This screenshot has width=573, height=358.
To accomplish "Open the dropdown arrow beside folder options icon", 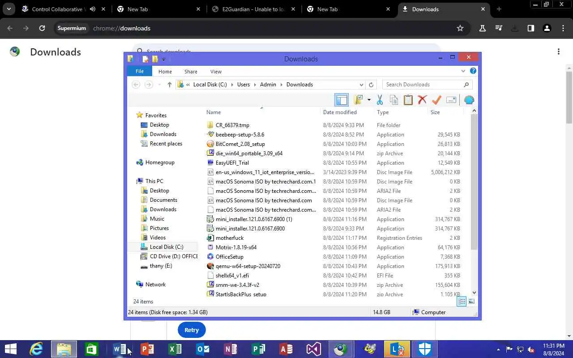I will pos(369,100).
